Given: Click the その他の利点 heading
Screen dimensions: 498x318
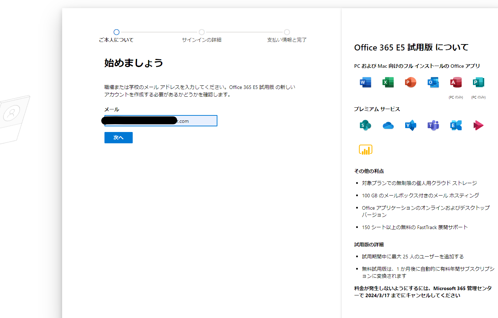Looking at the screenshot, I should 369,171.
